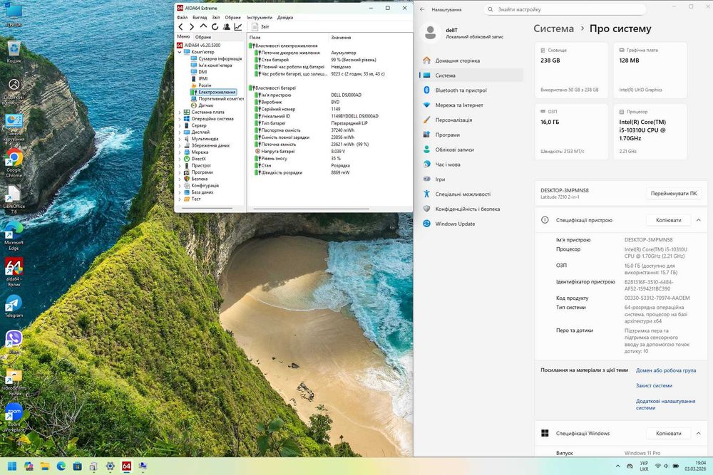Image resolution: width=713 pixels, height=475 pixels.
Task: Open Домашня сторінка in Settings
Action: point(471,61)
